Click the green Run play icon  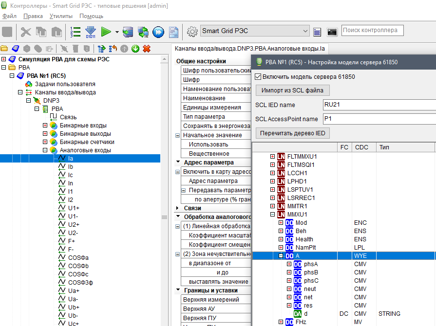[106, 32]
